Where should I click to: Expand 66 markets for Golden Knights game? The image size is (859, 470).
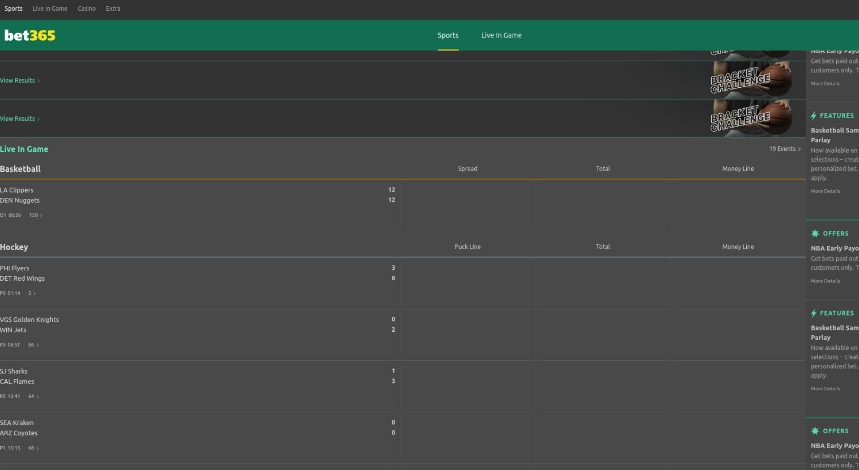click(34, 345)
